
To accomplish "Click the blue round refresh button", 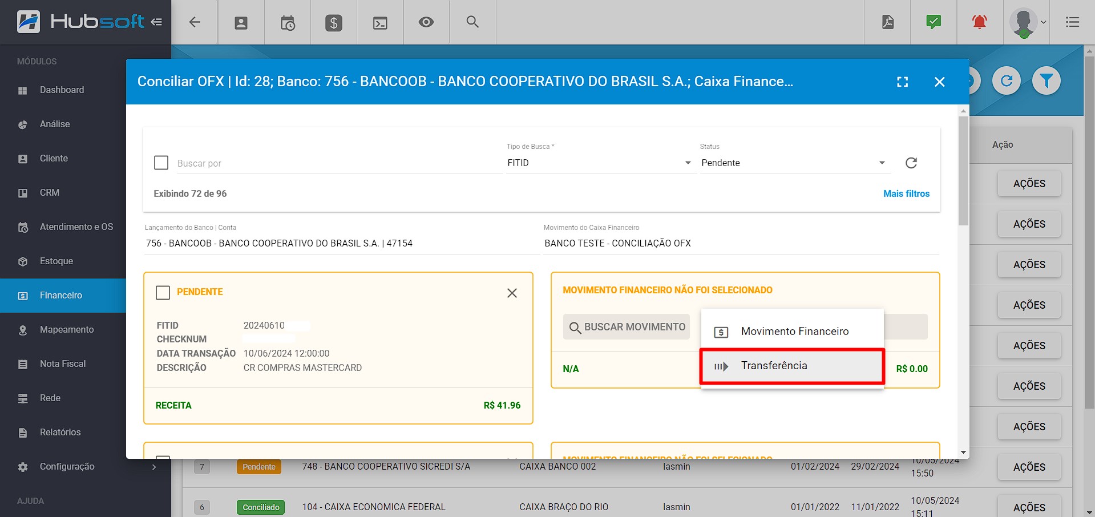I will [x=1007, y=80].
